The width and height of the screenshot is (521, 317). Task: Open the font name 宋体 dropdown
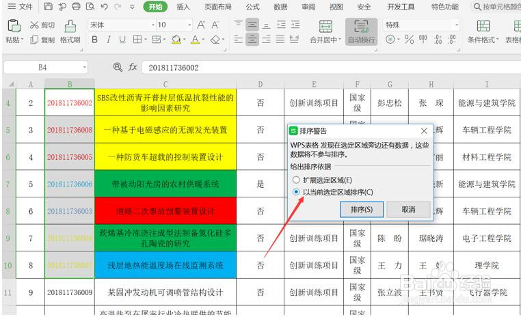152,25
